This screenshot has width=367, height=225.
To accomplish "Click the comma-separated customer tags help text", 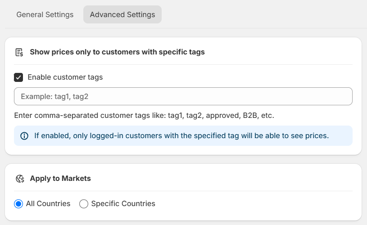I will pos(144,116).
